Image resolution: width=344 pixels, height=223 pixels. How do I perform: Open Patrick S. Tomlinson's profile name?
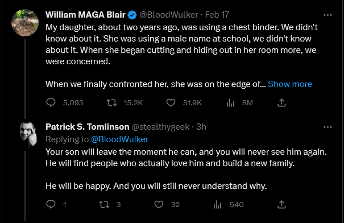click(88, 127)
